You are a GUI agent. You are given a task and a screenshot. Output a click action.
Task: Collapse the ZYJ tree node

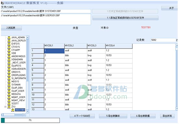click(5, 107)
